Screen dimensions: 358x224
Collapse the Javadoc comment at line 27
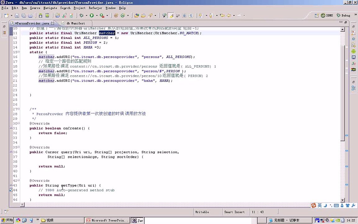[19, 109]
